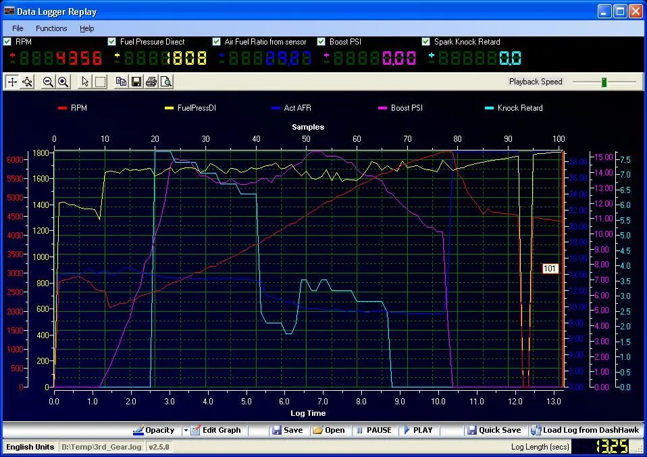Open the Functions menu
The width and height of the screenshot is (647, 457).
51,28
